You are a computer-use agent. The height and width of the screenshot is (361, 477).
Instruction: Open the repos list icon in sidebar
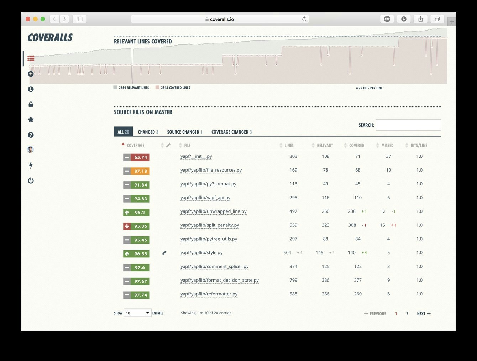point(31,58)
